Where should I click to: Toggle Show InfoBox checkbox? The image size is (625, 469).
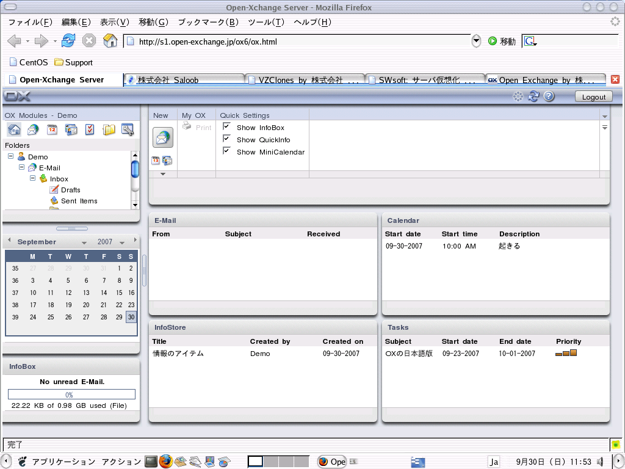226,126
